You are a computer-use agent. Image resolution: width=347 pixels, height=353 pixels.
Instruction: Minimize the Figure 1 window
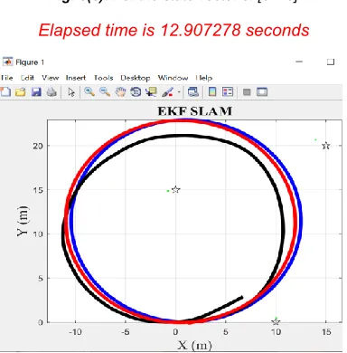[299, 62]
